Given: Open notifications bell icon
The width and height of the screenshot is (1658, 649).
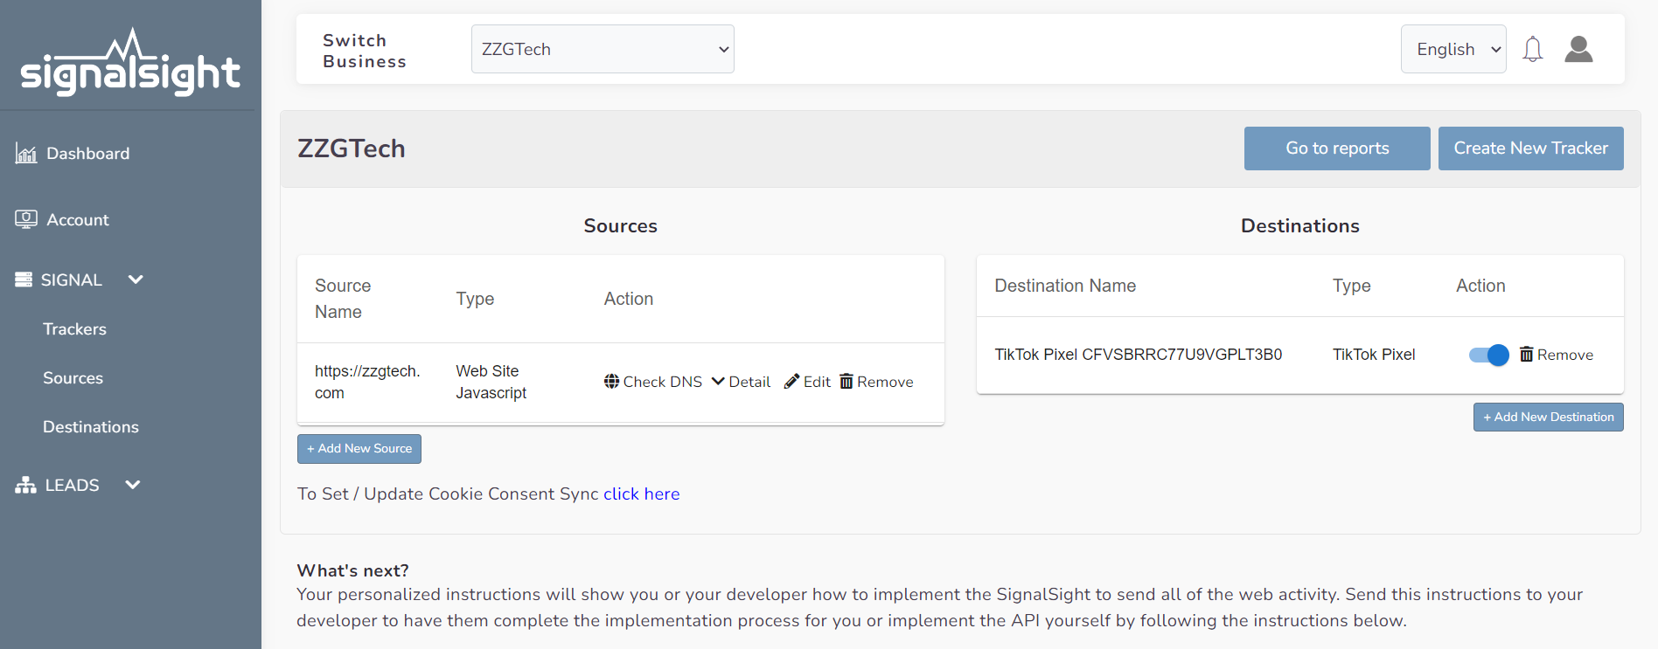Looking at the screenshot, I should [x=1532, y=49].
